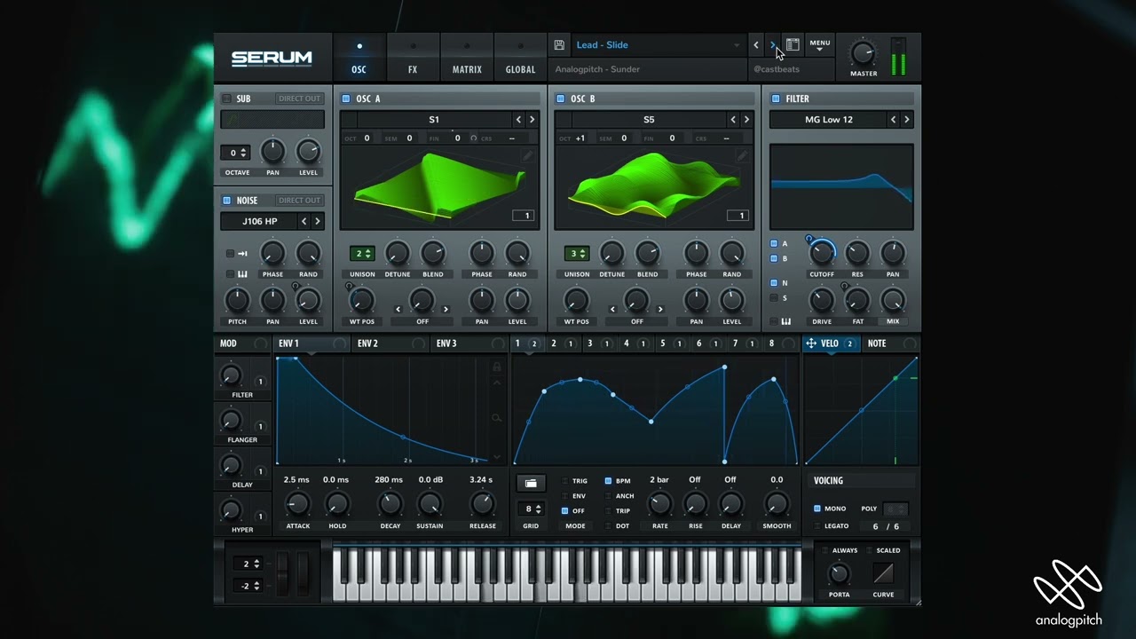Step OSC A warp mode left arrow
Image resolution: width=1136 pixels, height=639 pixels.
(398, 310)
